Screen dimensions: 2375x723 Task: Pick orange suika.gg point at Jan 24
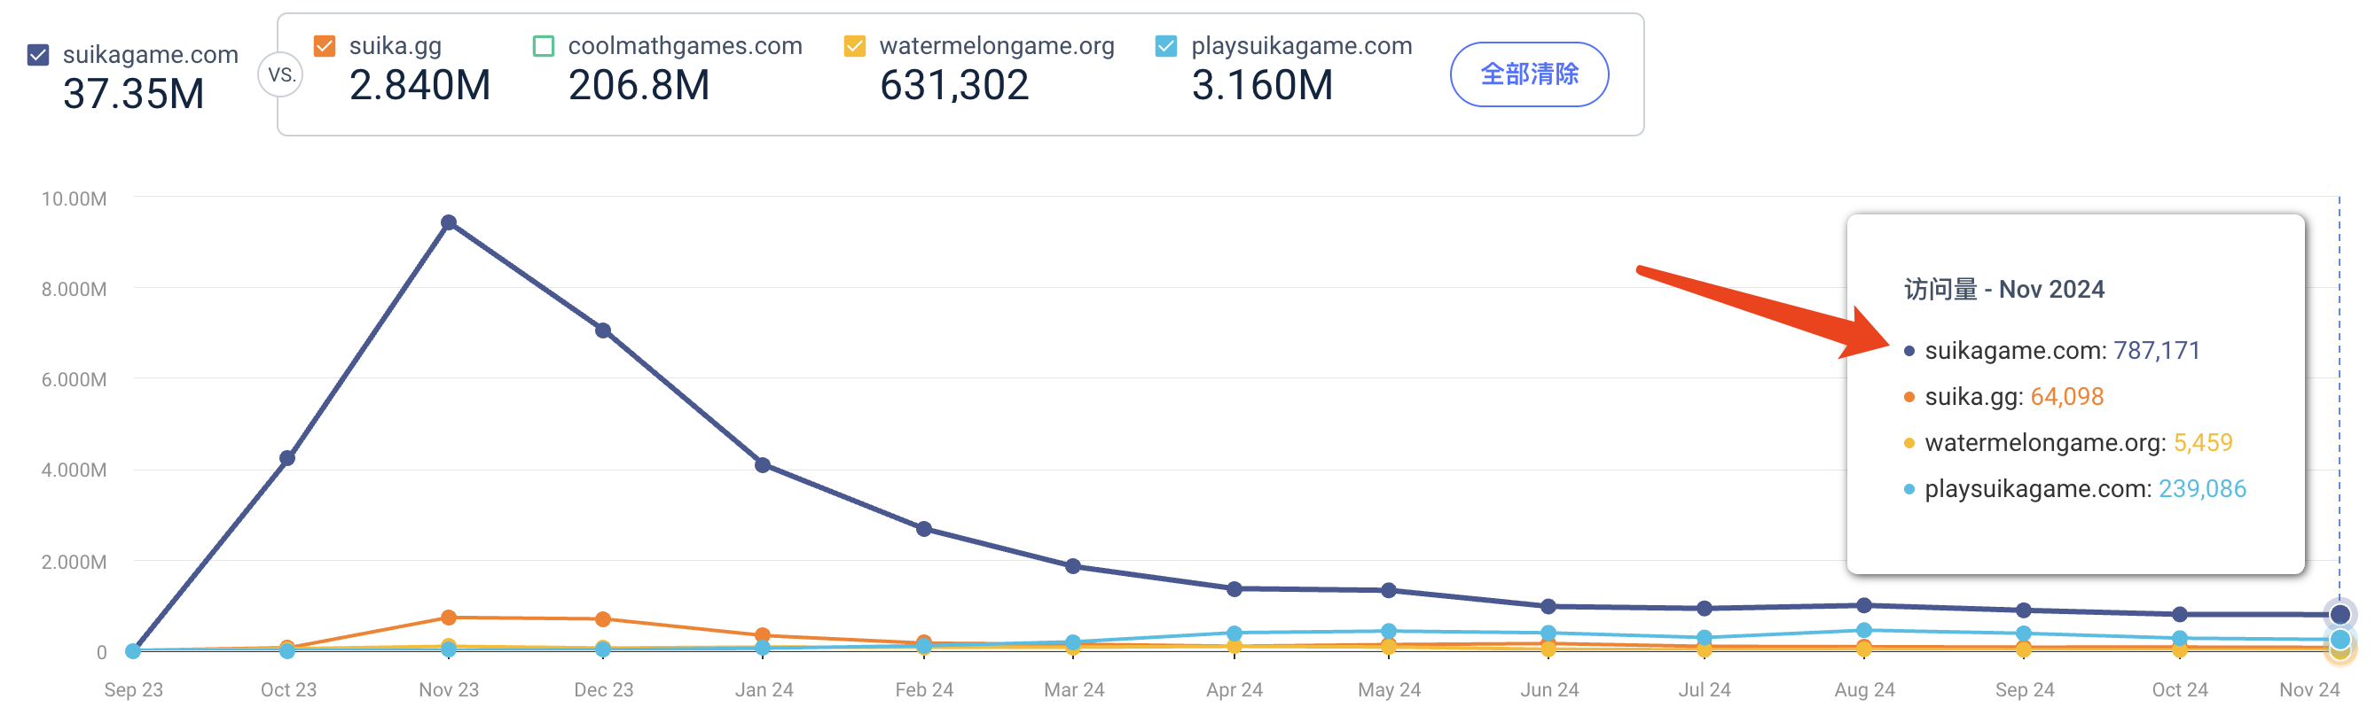[763, 635]
